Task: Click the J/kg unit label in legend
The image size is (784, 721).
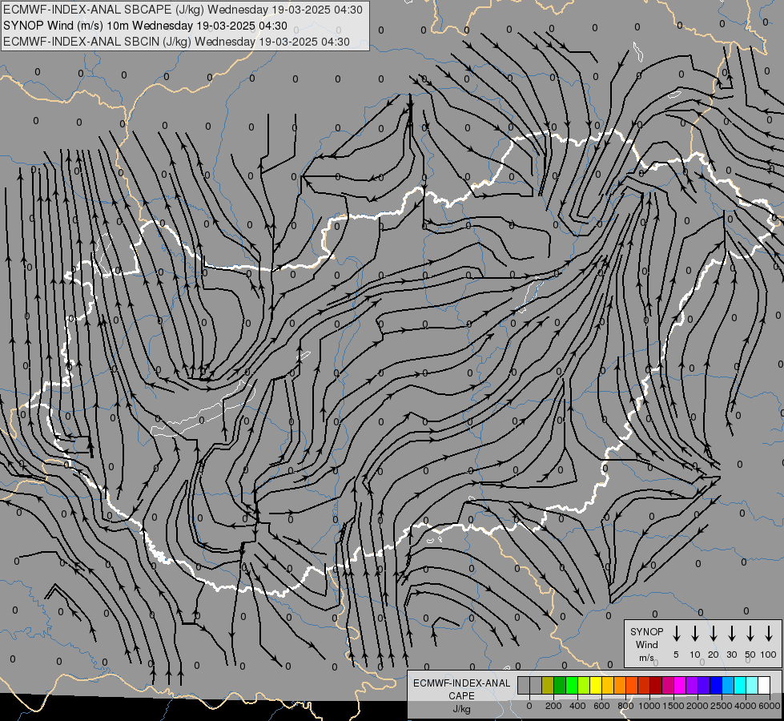Action: [x=461, y=709]
